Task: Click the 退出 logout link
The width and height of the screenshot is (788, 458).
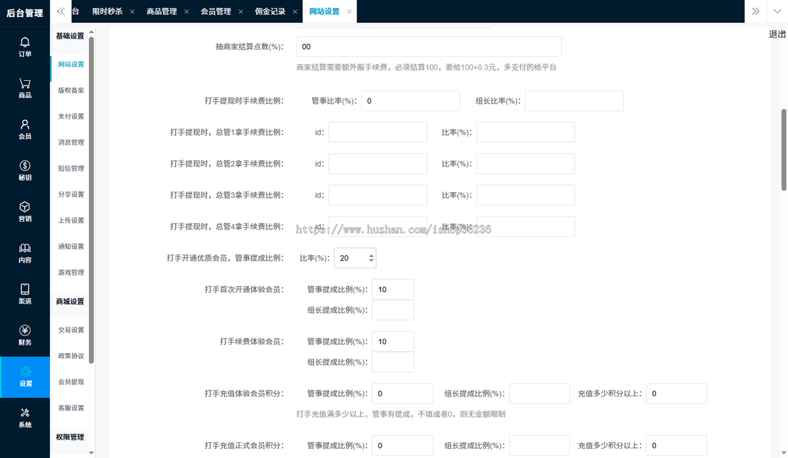Action: pyautogui.click(x=777, y=35)
